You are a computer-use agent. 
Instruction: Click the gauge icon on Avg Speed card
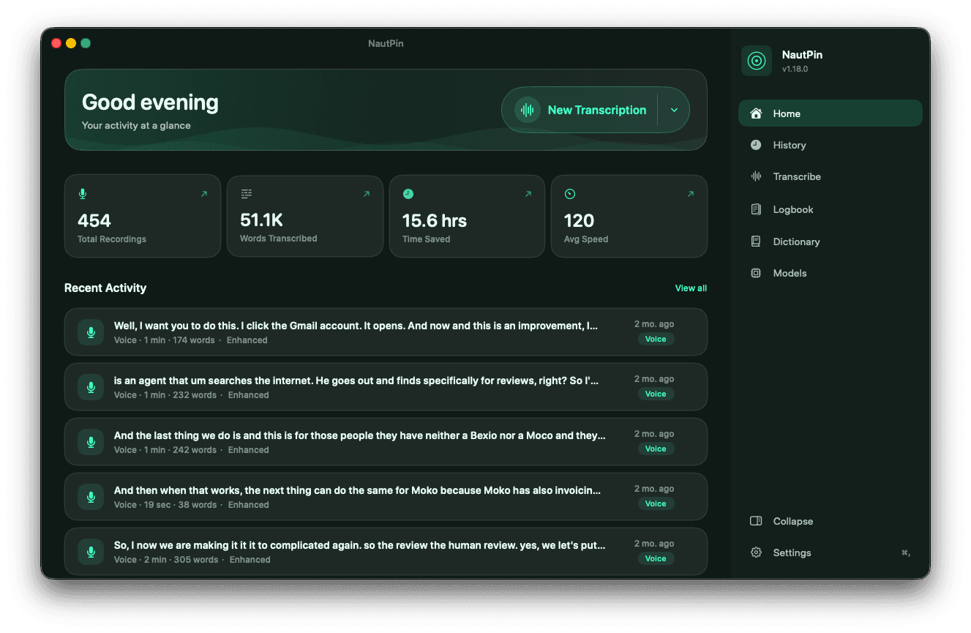click(570, 194)
